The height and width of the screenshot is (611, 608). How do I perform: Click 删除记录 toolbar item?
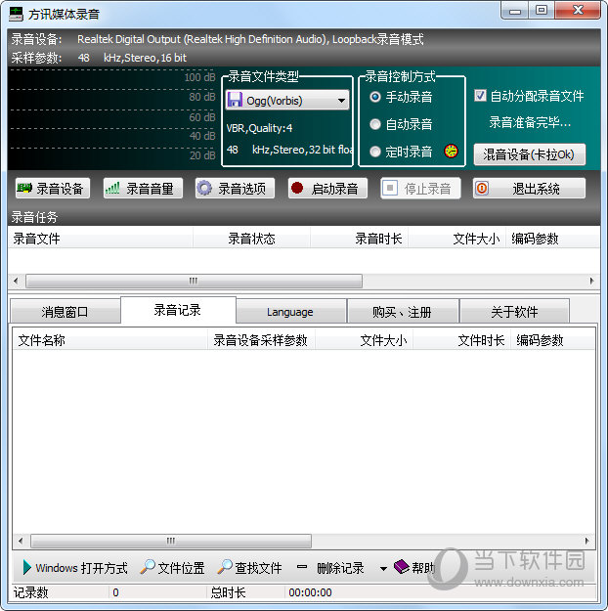click(x=330, y=568)
